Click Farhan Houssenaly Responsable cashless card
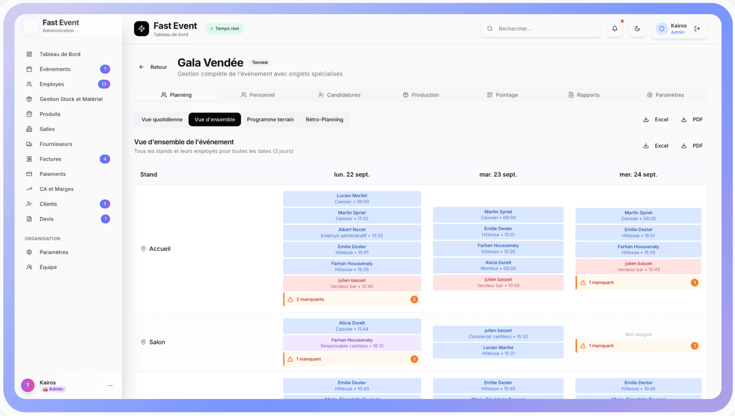This screenshot has width=735, height=416. tap(352, 343)
